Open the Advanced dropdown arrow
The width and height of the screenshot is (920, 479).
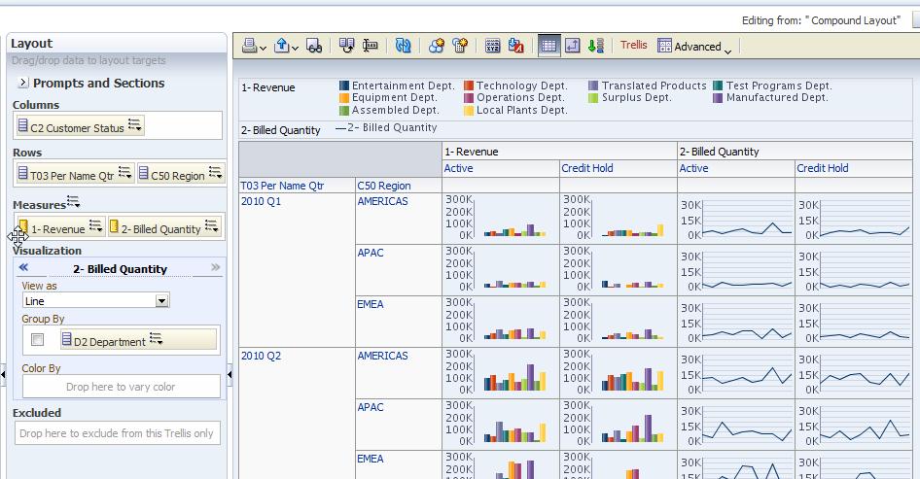click(727, 51)
